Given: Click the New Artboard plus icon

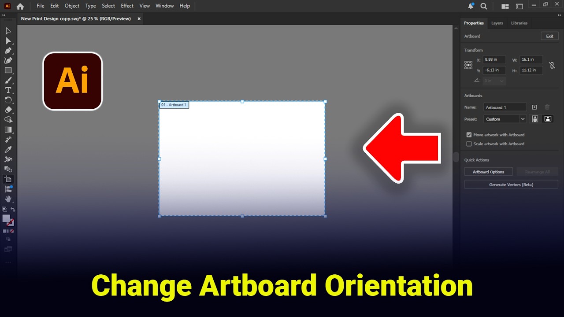Looking at the screenshot, I should (x=534, y=107).
